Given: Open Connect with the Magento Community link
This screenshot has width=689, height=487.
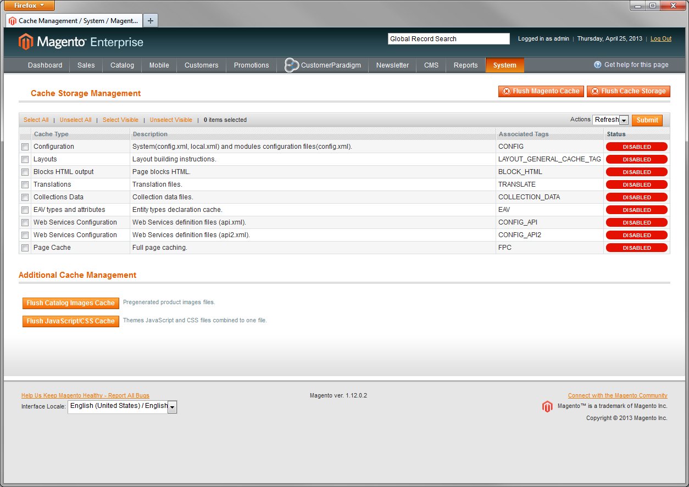Looking at the screenshot, I should point(618,395).
